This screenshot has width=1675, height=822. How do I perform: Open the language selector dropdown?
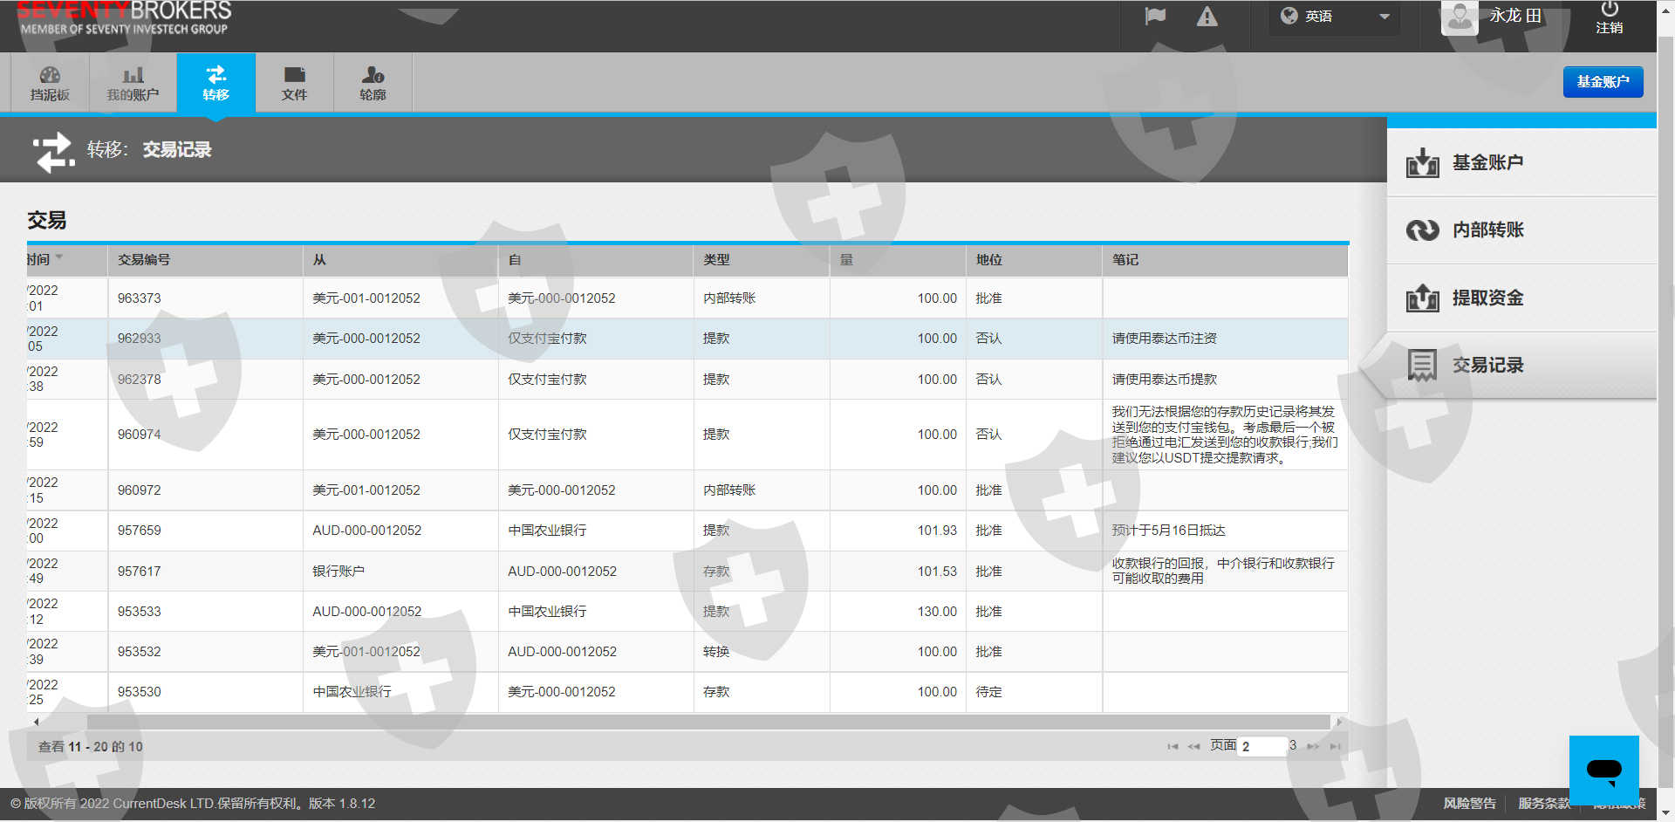click(1335, 17)
